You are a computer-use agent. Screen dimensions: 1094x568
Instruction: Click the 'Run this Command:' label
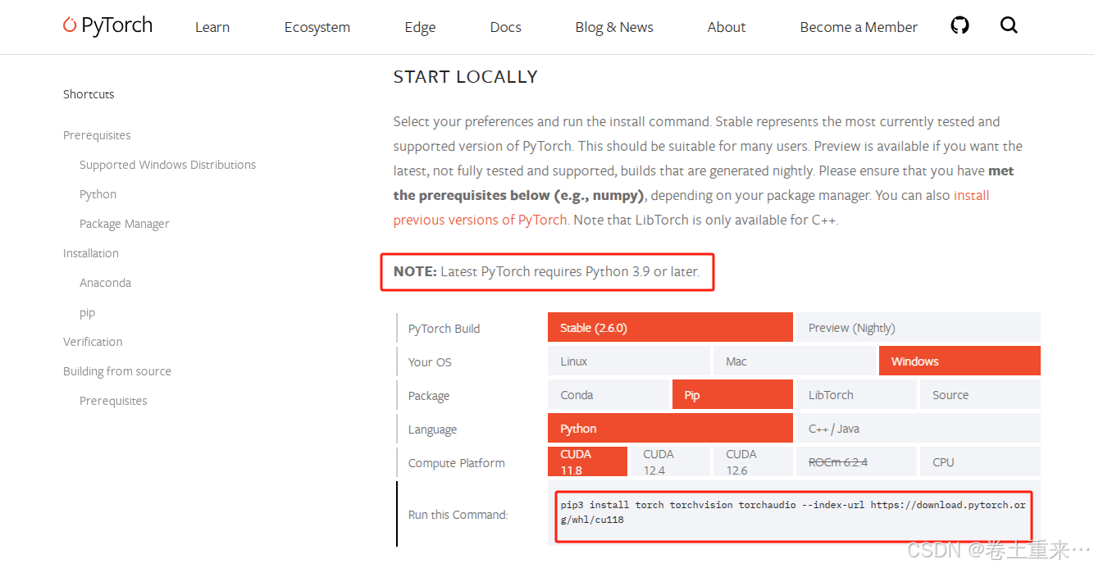[x=458, y=515]
